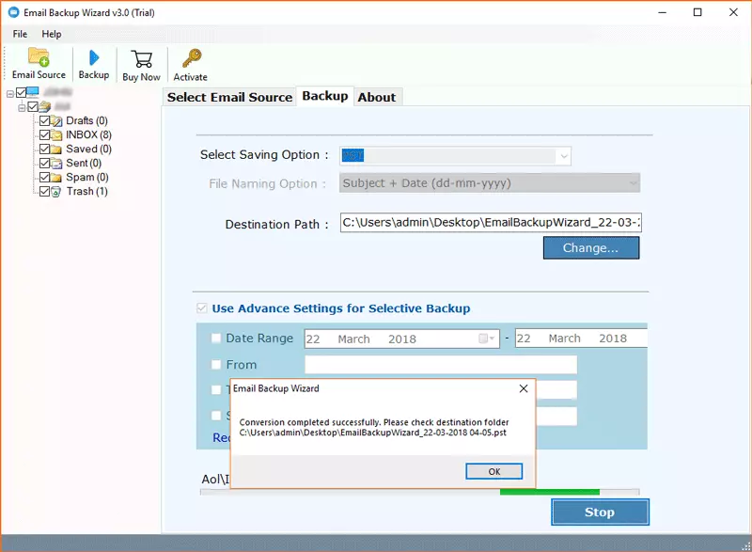Image resolution: width=752 pixels, height=552 pixels.
Task: Click the From filter text field
Action: 441,365
